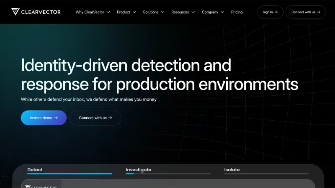
Task: Click the Sign In button
Action: [270, 12]
